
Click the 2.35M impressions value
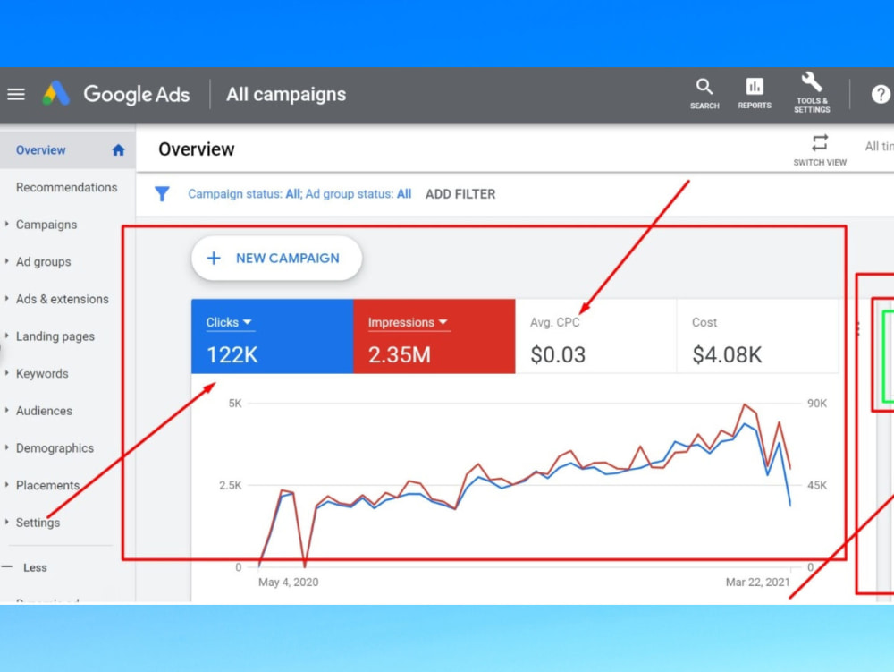[399, 355]
